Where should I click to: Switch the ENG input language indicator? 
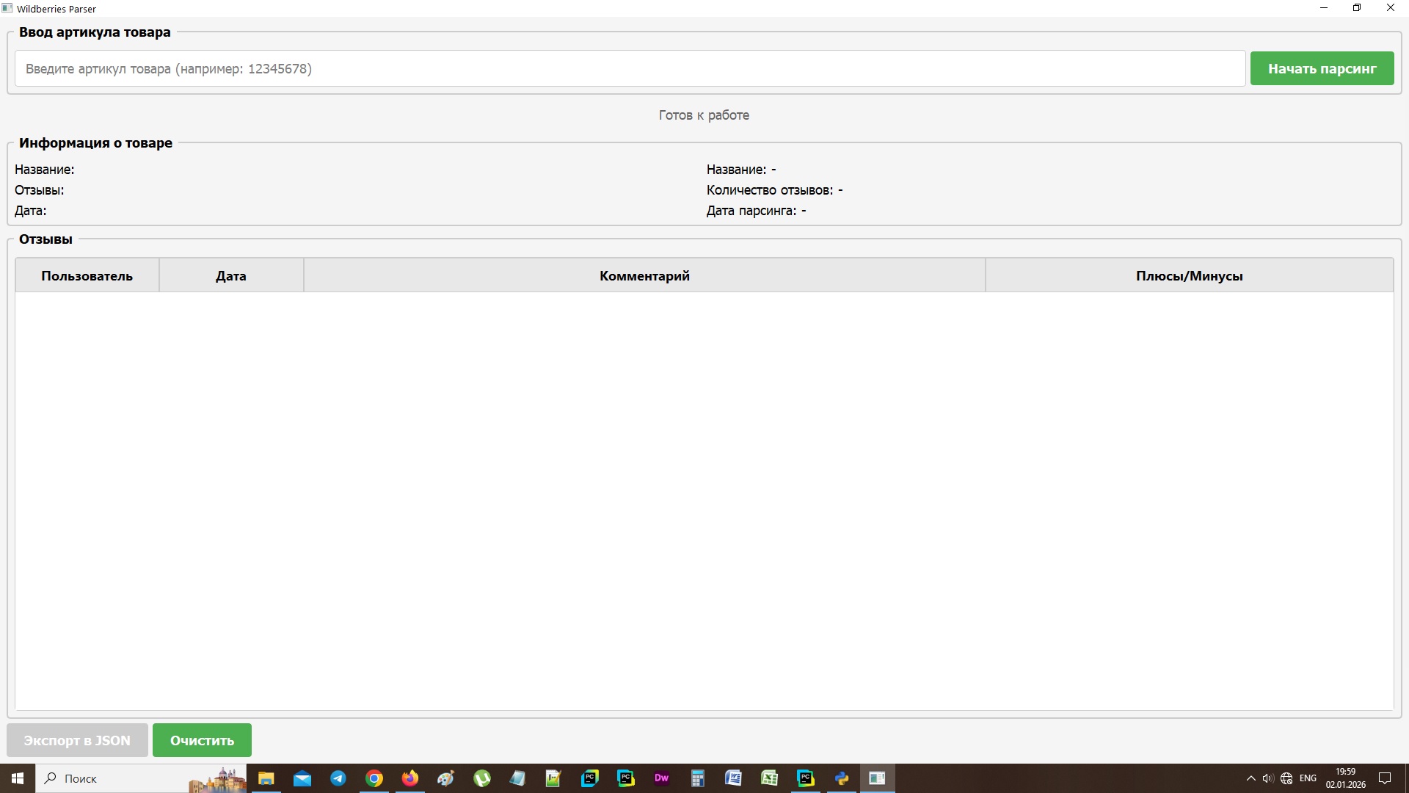[1308, 778]
